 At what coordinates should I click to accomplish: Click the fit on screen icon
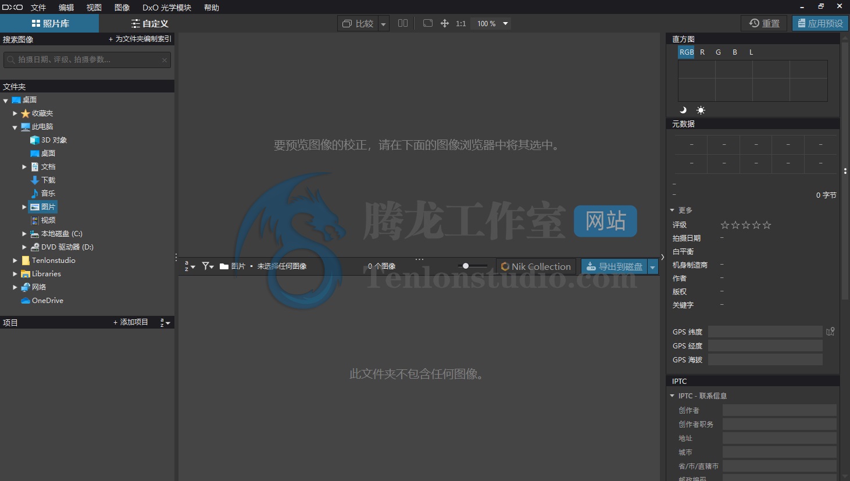(x=428, y=23)
